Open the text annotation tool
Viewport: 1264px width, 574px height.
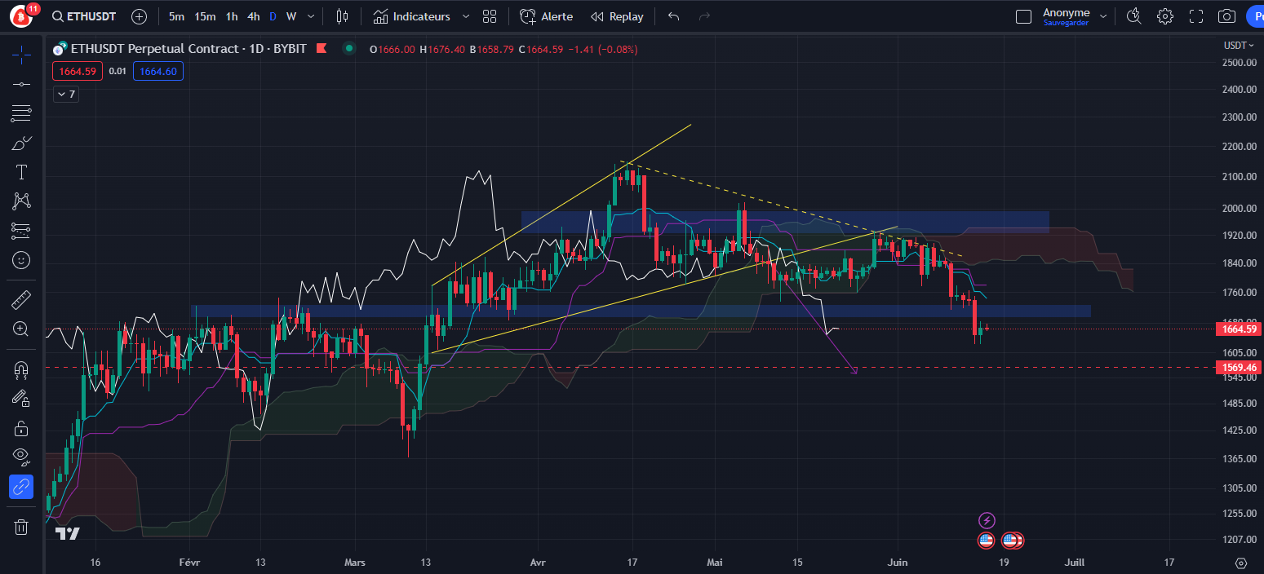click(x=20, y=171)
